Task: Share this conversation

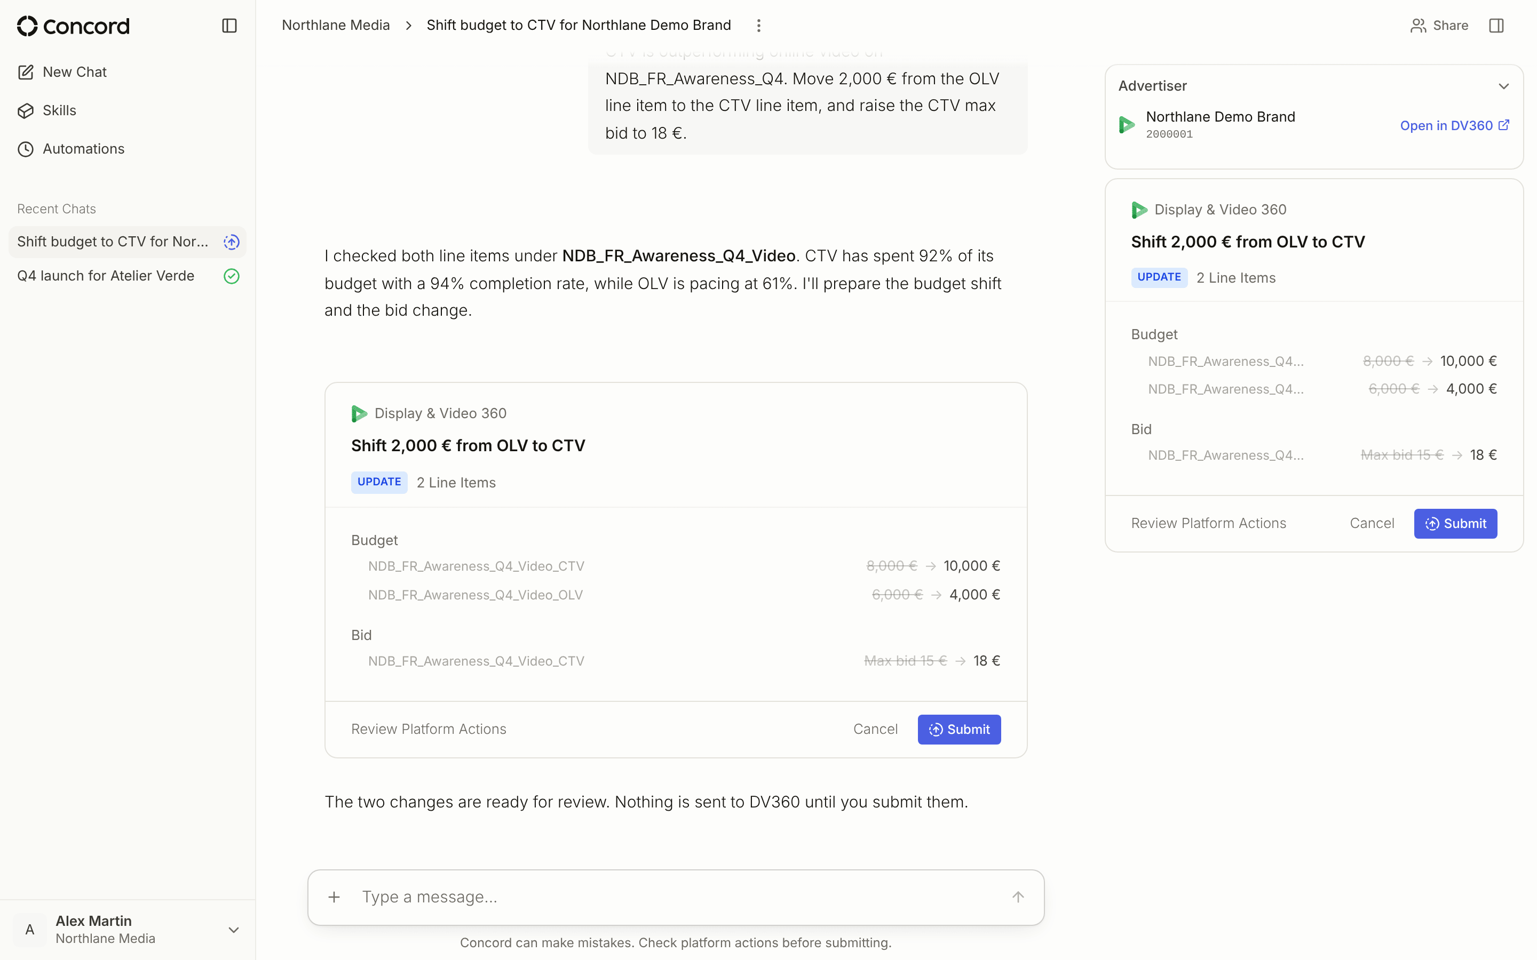Action: [x=1439, y=26]
